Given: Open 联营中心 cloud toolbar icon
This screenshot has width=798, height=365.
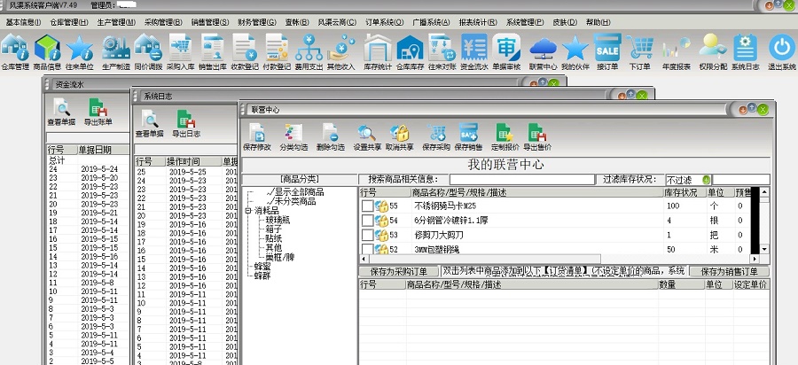Looking at the screenshot, I should [x=543, y=52].
